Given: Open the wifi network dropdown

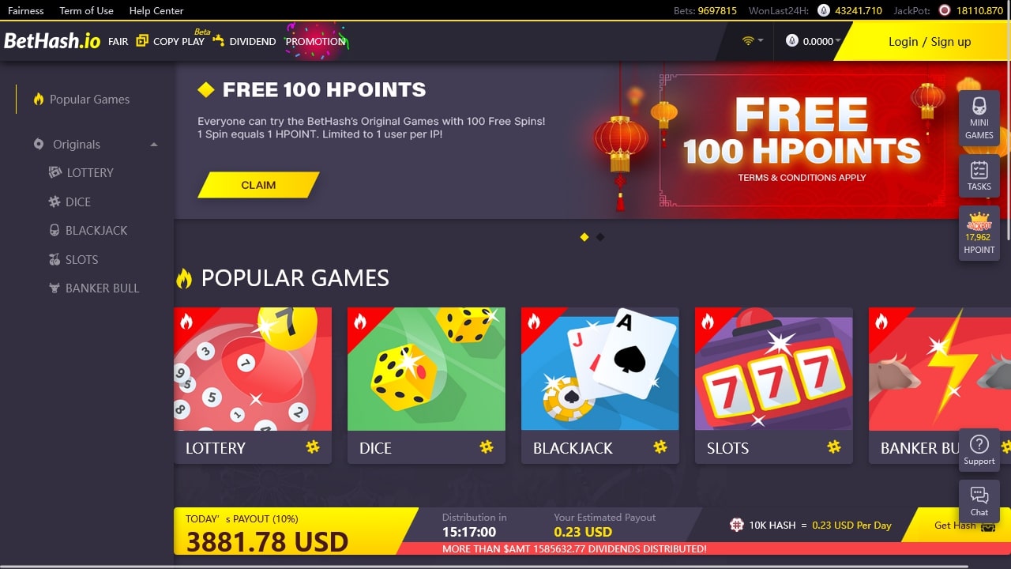Looking at the screenshot, I should [752, 41].
